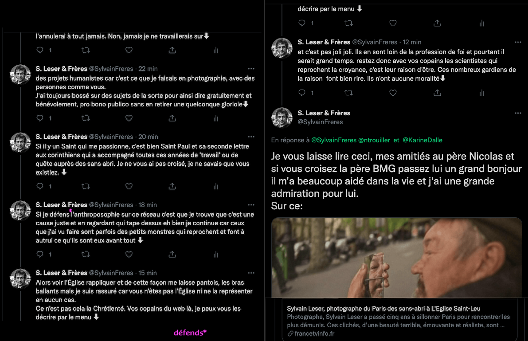View analytics of the 12 min tweet
528x341 pixels.
(482, 93)
